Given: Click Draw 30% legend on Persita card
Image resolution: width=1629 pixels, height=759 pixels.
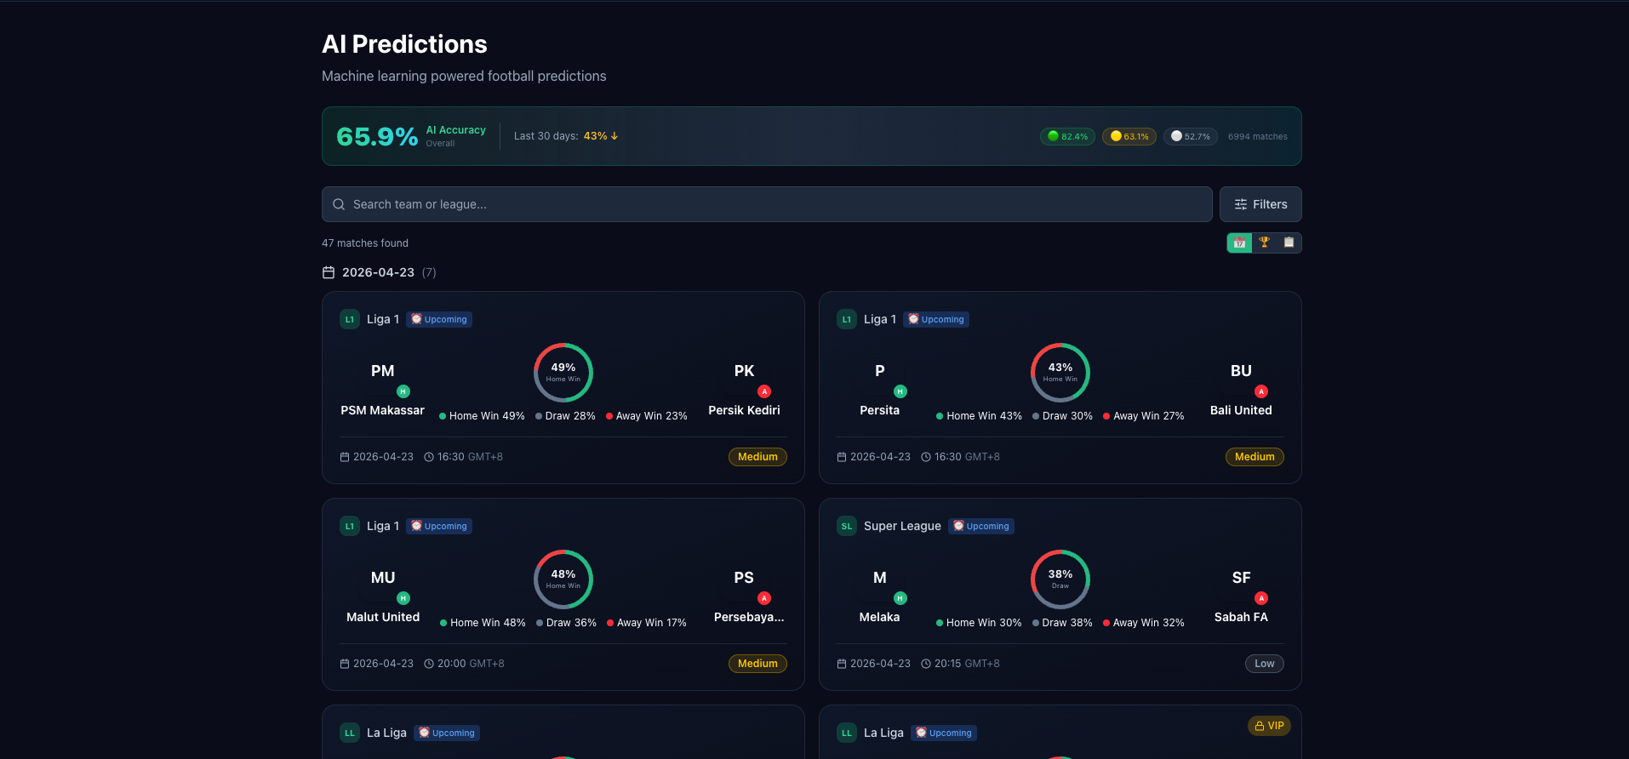Looking at the screenshot, I should [1062, 416].
